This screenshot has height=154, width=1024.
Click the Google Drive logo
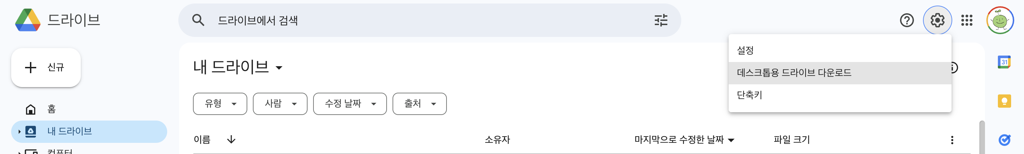pyautogui.click(x=28, y=20)
